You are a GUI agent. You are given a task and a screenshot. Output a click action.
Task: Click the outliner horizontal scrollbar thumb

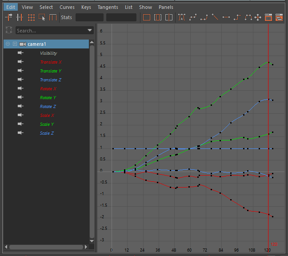point(46,247)
